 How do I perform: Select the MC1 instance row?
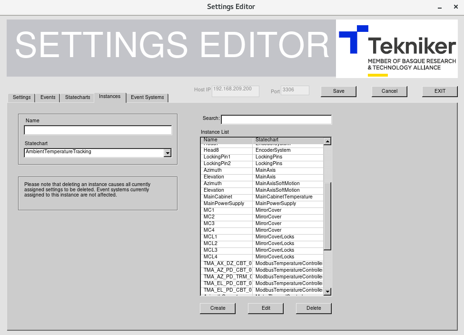pyautogui.click(x=262, y=210)
